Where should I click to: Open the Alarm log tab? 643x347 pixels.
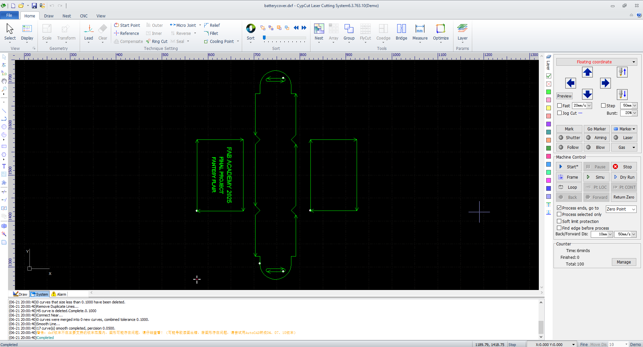click(59, 294)
